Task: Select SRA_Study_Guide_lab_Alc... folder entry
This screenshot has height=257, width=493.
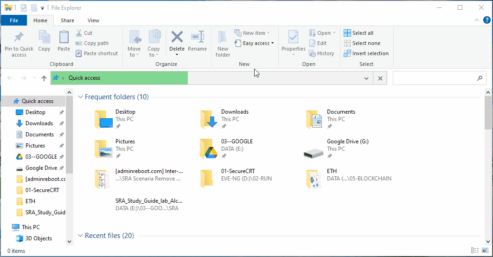Action: [149, 204]
